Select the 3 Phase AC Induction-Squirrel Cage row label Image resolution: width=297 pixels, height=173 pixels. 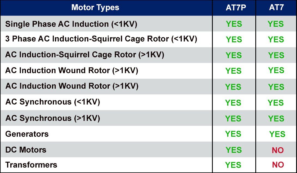tap(101, 39)
